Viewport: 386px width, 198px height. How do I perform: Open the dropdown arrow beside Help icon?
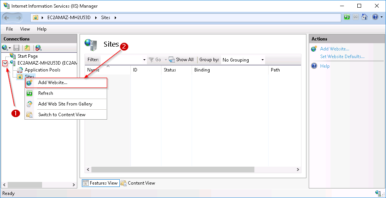(x=381, y=18)
